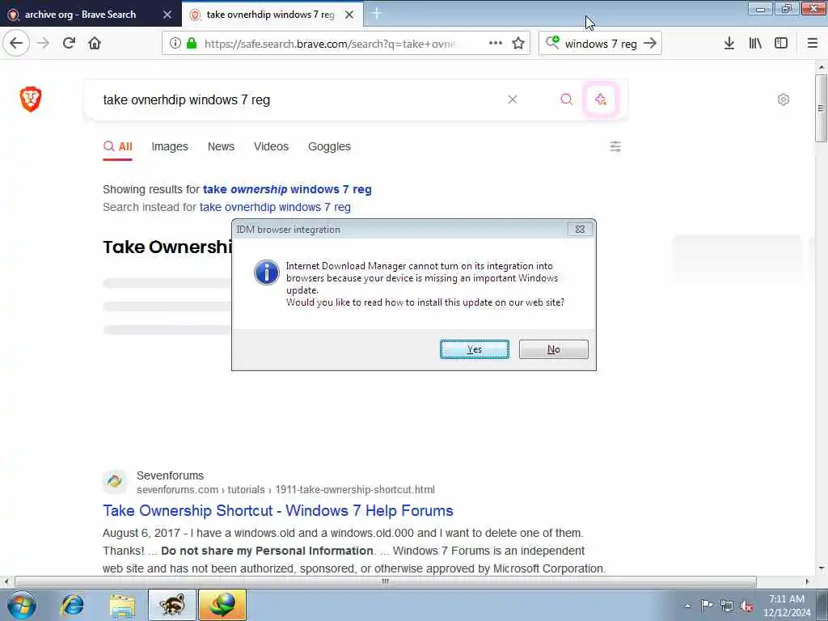
Task: Click the network tray icon
Action: pyautogui.click(x=727, y=605)
